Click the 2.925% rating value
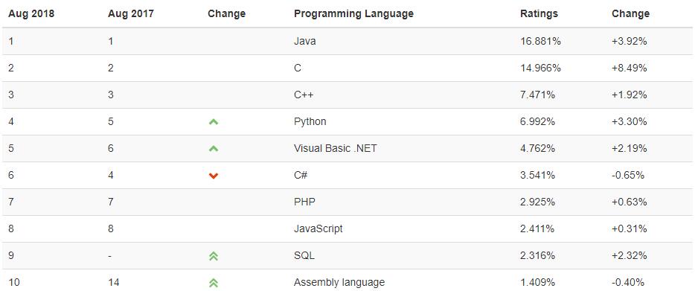This screenshot has width=695, height=291. [x=538, y=202]
